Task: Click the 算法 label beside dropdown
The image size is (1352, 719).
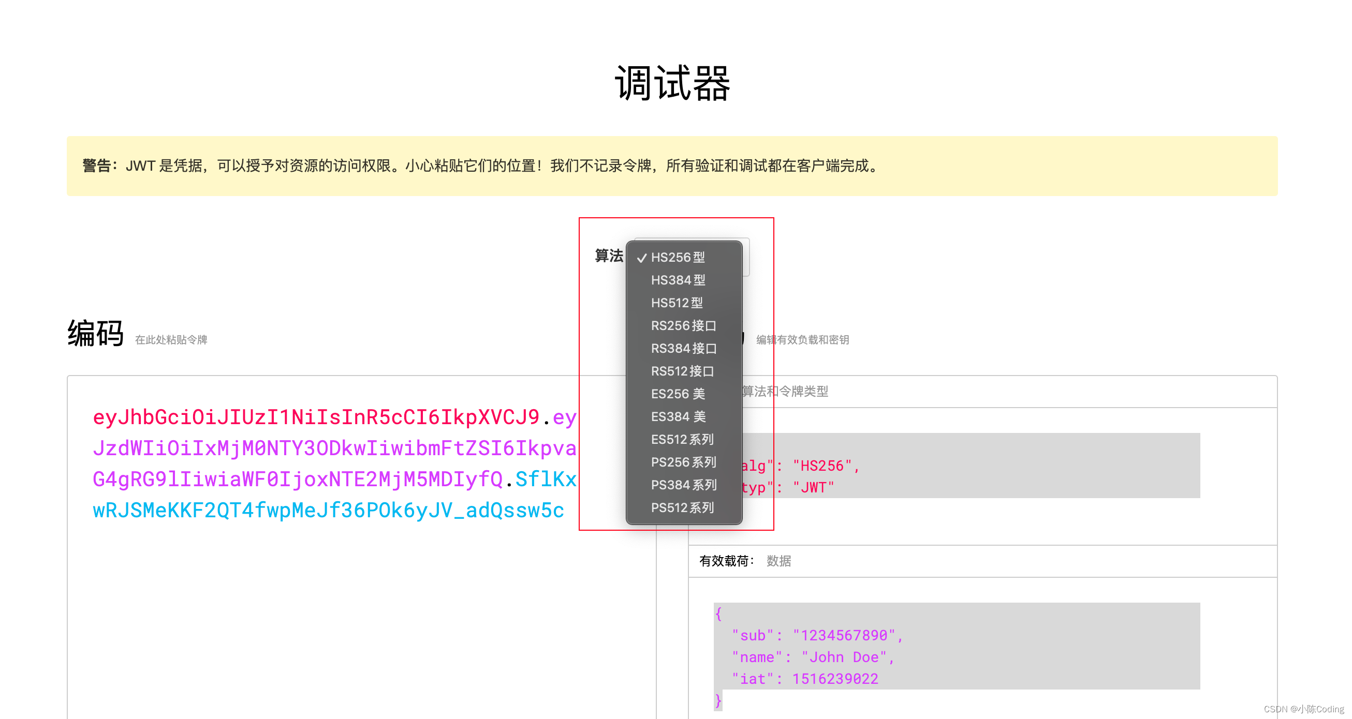Action: pos(609,256)
